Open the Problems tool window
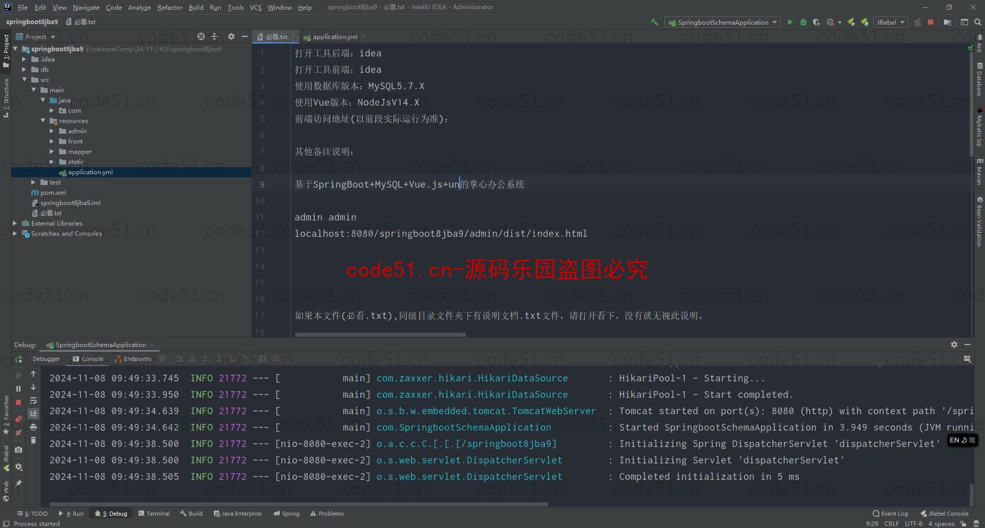Viewport: 985px width, 528px height. point(327,513)
